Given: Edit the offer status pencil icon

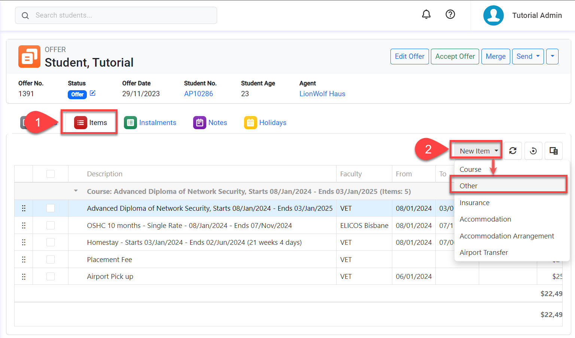Looking at the screenshot, I should point(92,93).
